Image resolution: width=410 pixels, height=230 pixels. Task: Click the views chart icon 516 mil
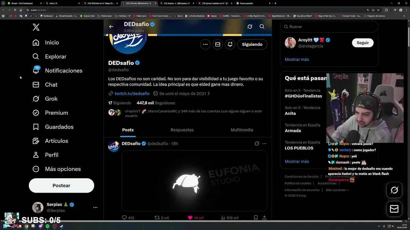(x=223, y=218)
